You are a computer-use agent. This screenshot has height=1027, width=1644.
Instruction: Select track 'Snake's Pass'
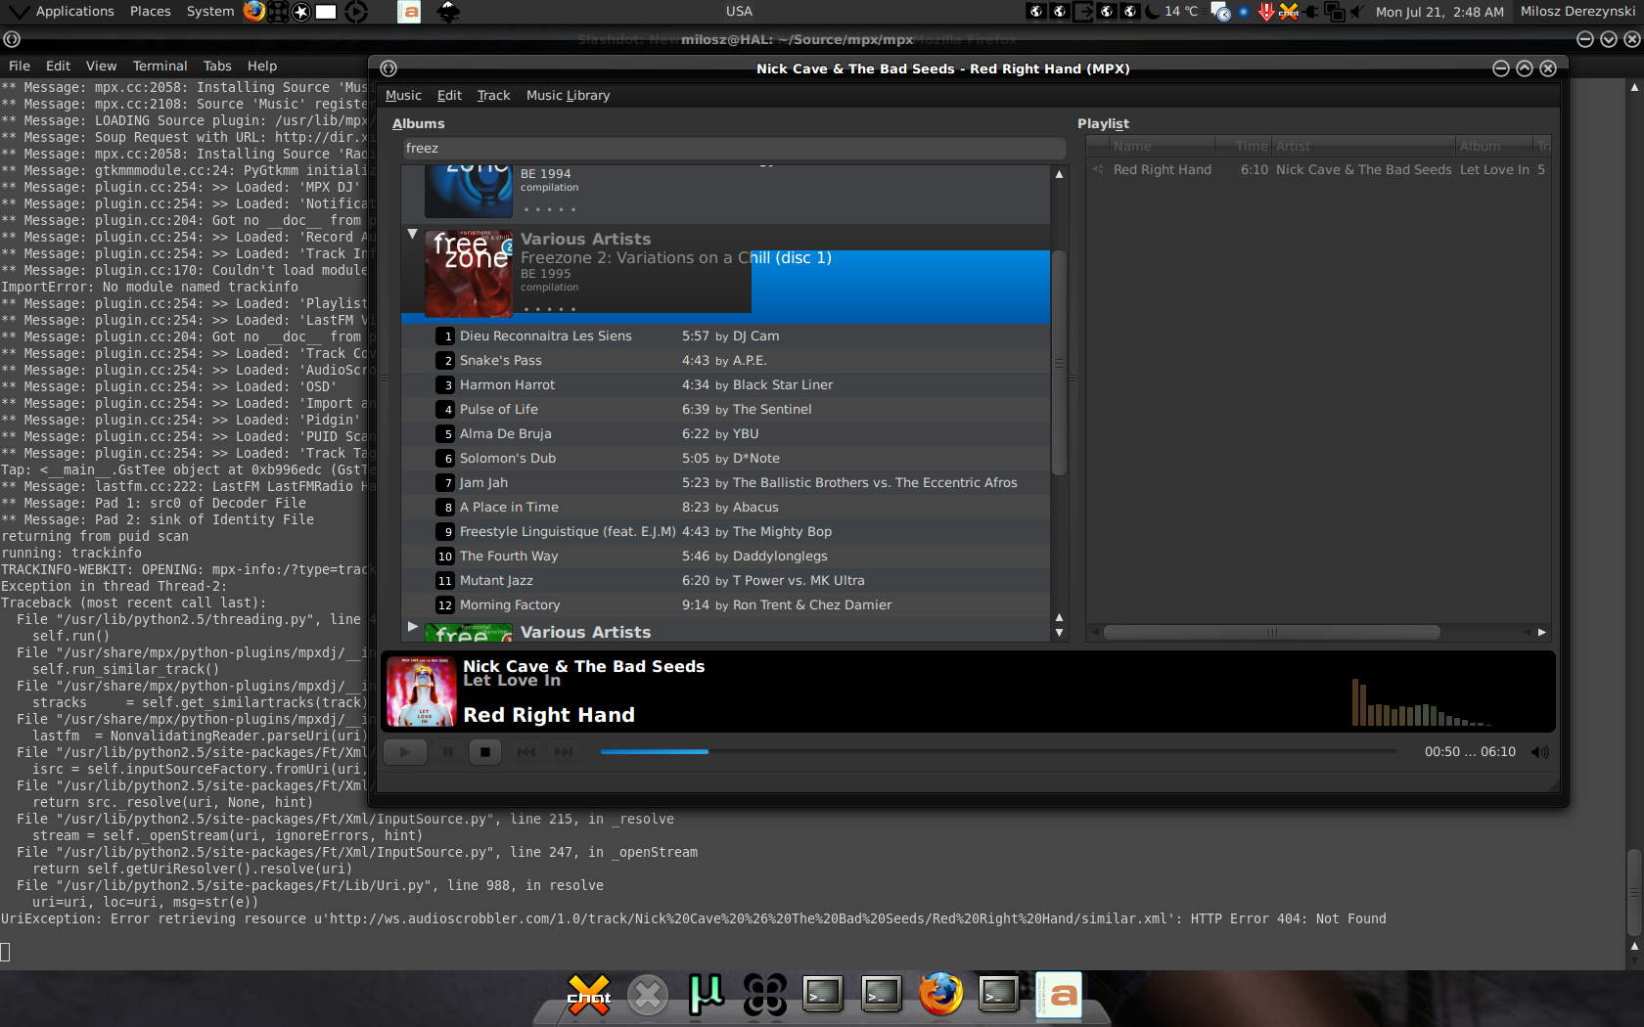pos(725,361)
